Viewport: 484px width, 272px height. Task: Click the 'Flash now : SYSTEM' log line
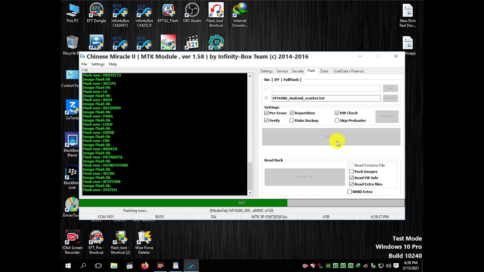tap(100, 190)
